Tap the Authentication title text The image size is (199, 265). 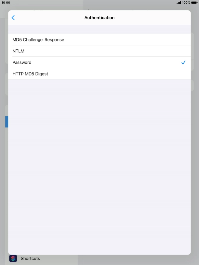click(x=99, y=18)
